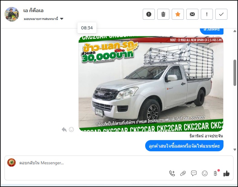Toggle the orange star follow-up flag

[x=178, y=14]
